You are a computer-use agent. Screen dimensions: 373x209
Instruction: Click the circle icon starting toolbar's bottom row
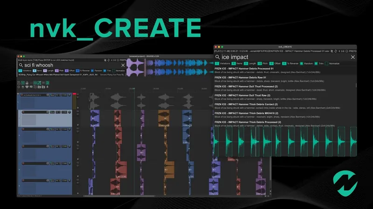19,87
